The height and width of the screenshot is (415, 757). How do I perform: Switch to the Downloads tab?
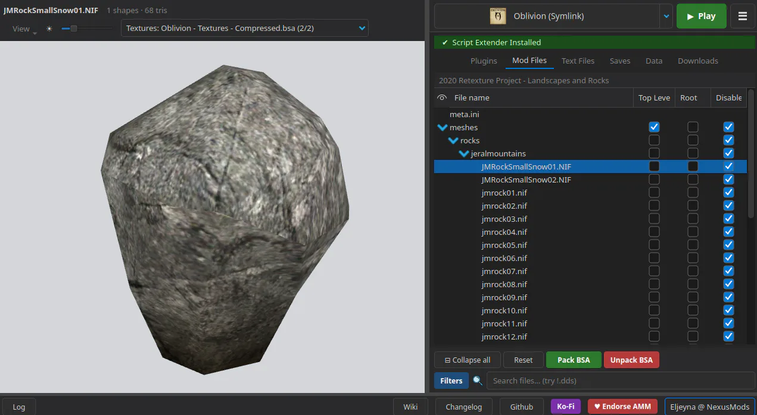(698, 61)
